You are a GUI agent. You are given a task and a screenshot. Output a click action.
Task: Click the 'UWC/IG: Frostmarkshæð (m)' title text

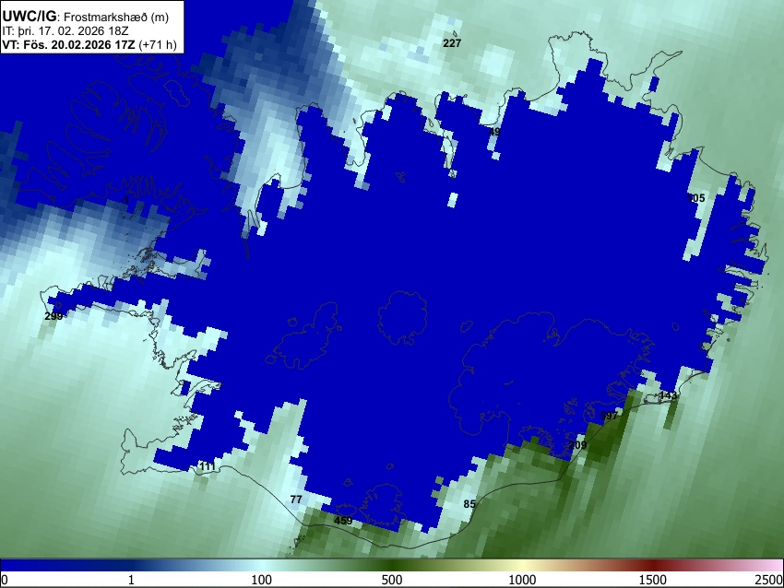coord(86,17)
